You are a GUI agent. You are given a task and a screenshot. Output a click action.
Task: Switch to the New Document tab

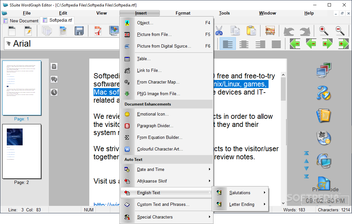tap(21, 21)
